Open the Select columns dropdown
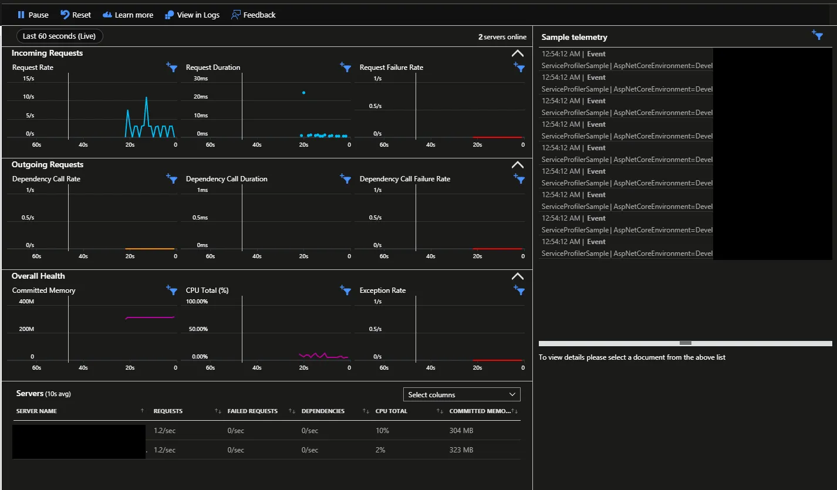The image size is (837, 490). point(462,394)
